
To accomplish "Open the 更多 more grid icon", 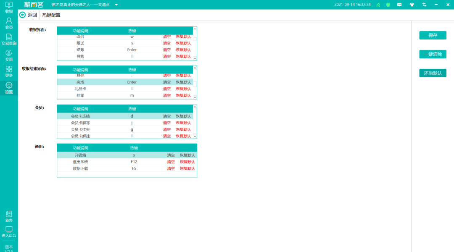I will [x=9, y=69].
